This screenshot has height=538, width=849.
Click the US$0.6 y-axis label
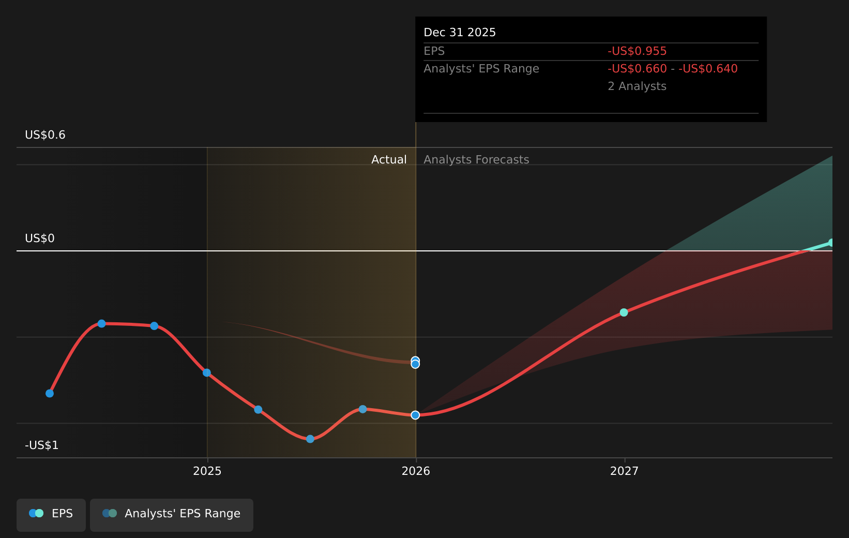click(x=46, y=135)
